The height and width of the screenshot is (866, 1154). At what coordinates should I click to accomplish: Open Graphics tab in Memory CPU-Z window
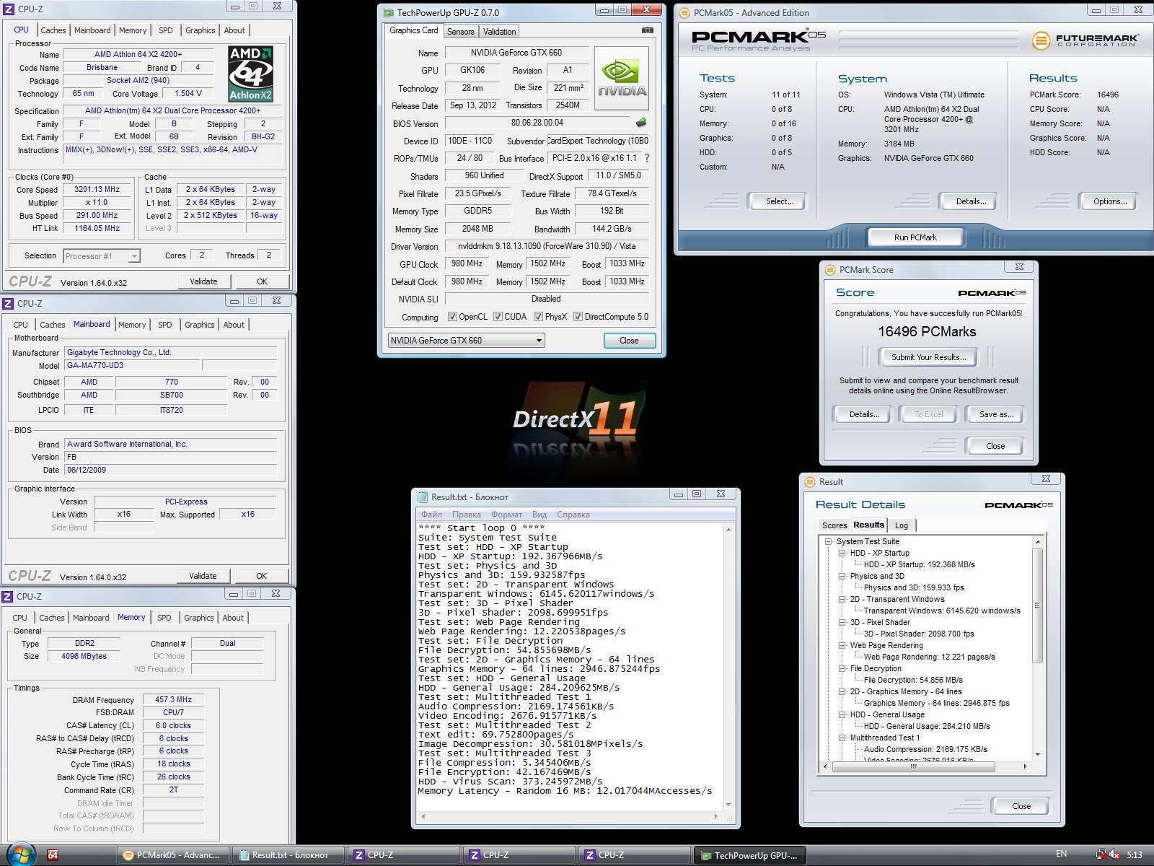click(198, 618)
